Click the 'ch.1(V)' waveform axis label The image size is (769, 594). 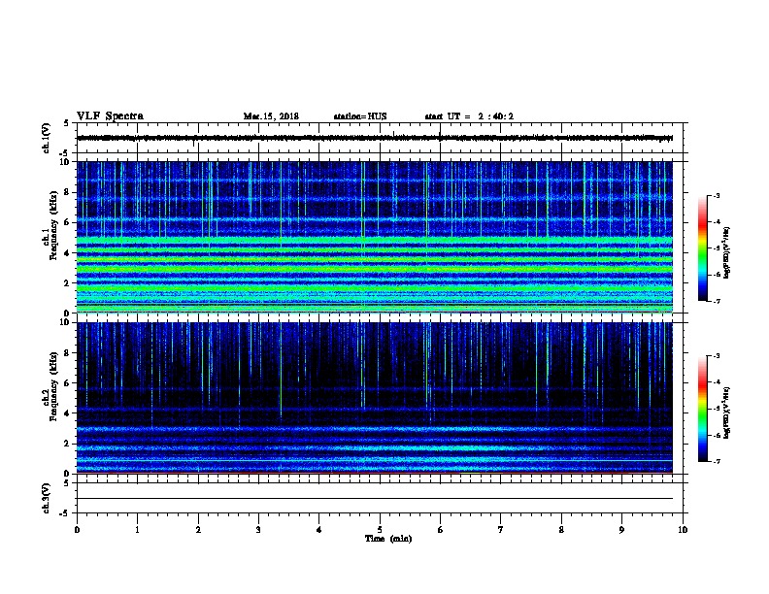click(x=47, y=138)
